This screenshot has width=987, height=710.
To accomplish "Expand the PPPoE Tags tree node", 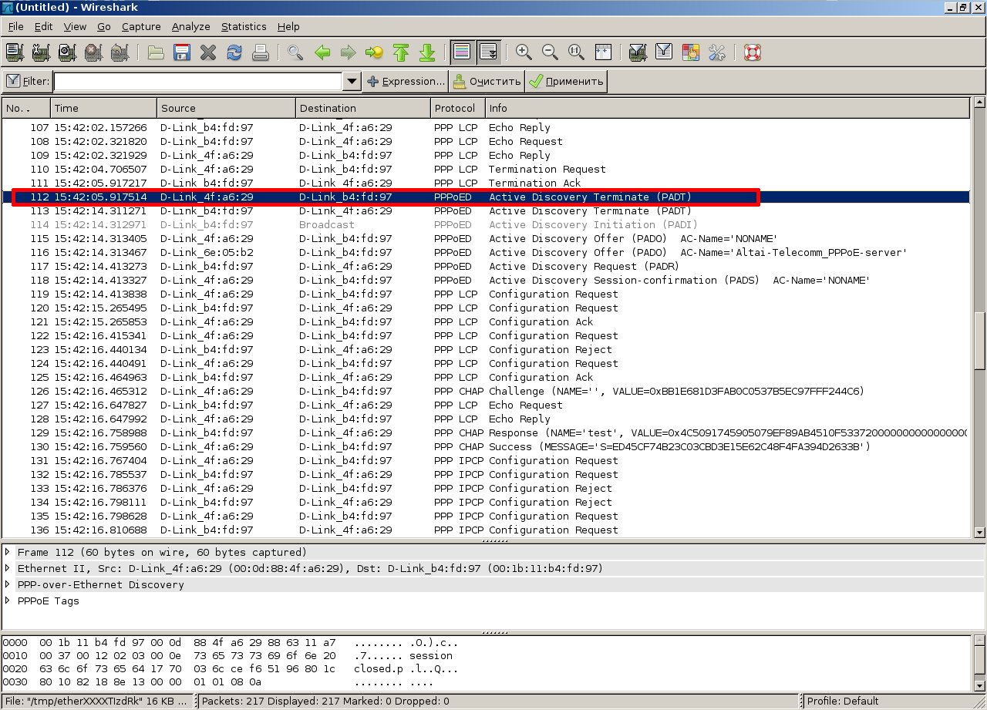I will click(8, 601).
